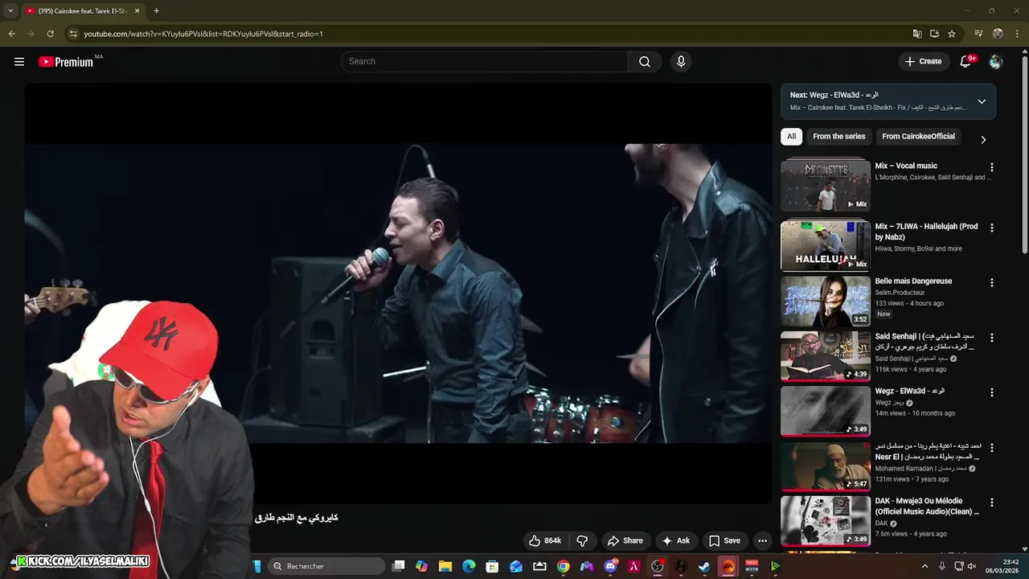Go to Selim.Producteur channel

pos(900,293)
